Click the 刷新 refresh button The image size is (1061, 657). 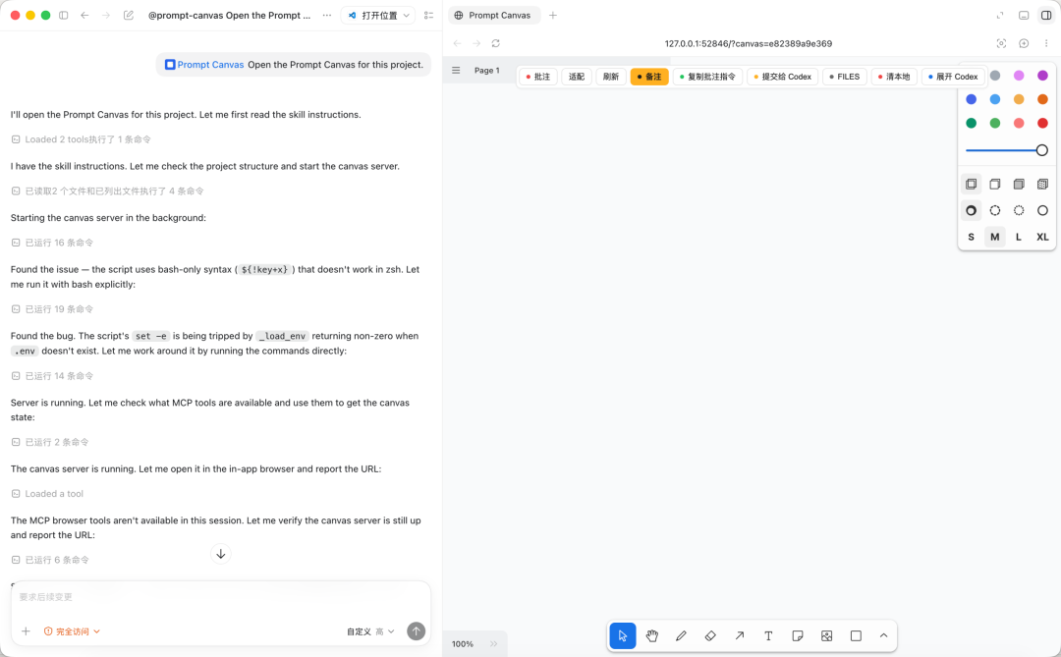tap(611, 77)
